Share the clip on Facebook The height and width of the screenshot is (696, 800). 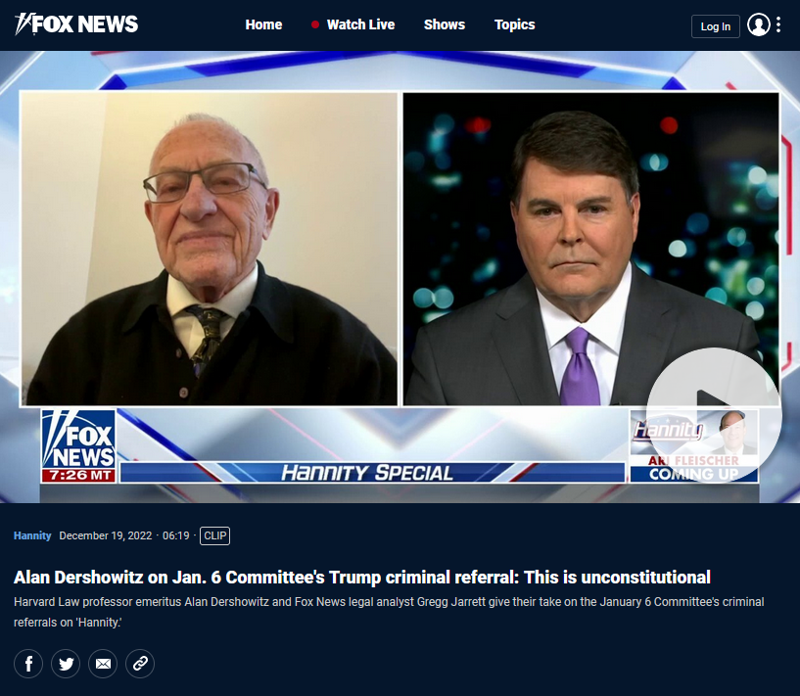click(28, 664)
